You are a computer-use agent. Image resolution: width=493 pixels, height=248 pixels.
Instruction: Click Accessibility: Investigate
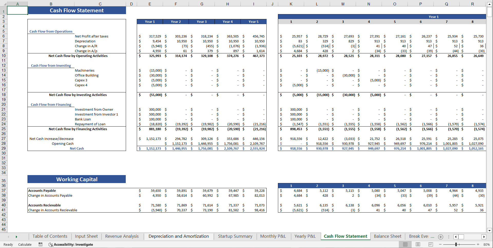(x=73, y=244)
